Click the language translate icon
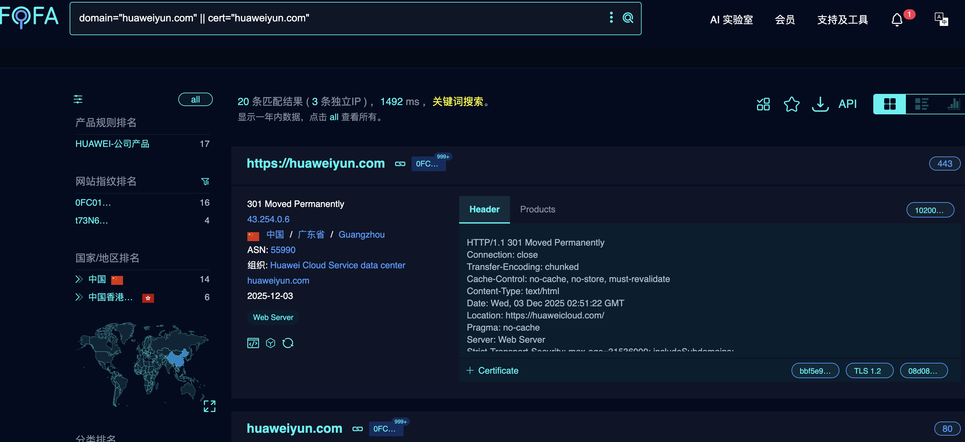The image size is (965, 442). [941, 19]
